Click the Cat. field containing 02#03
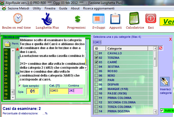 [59, 91]
